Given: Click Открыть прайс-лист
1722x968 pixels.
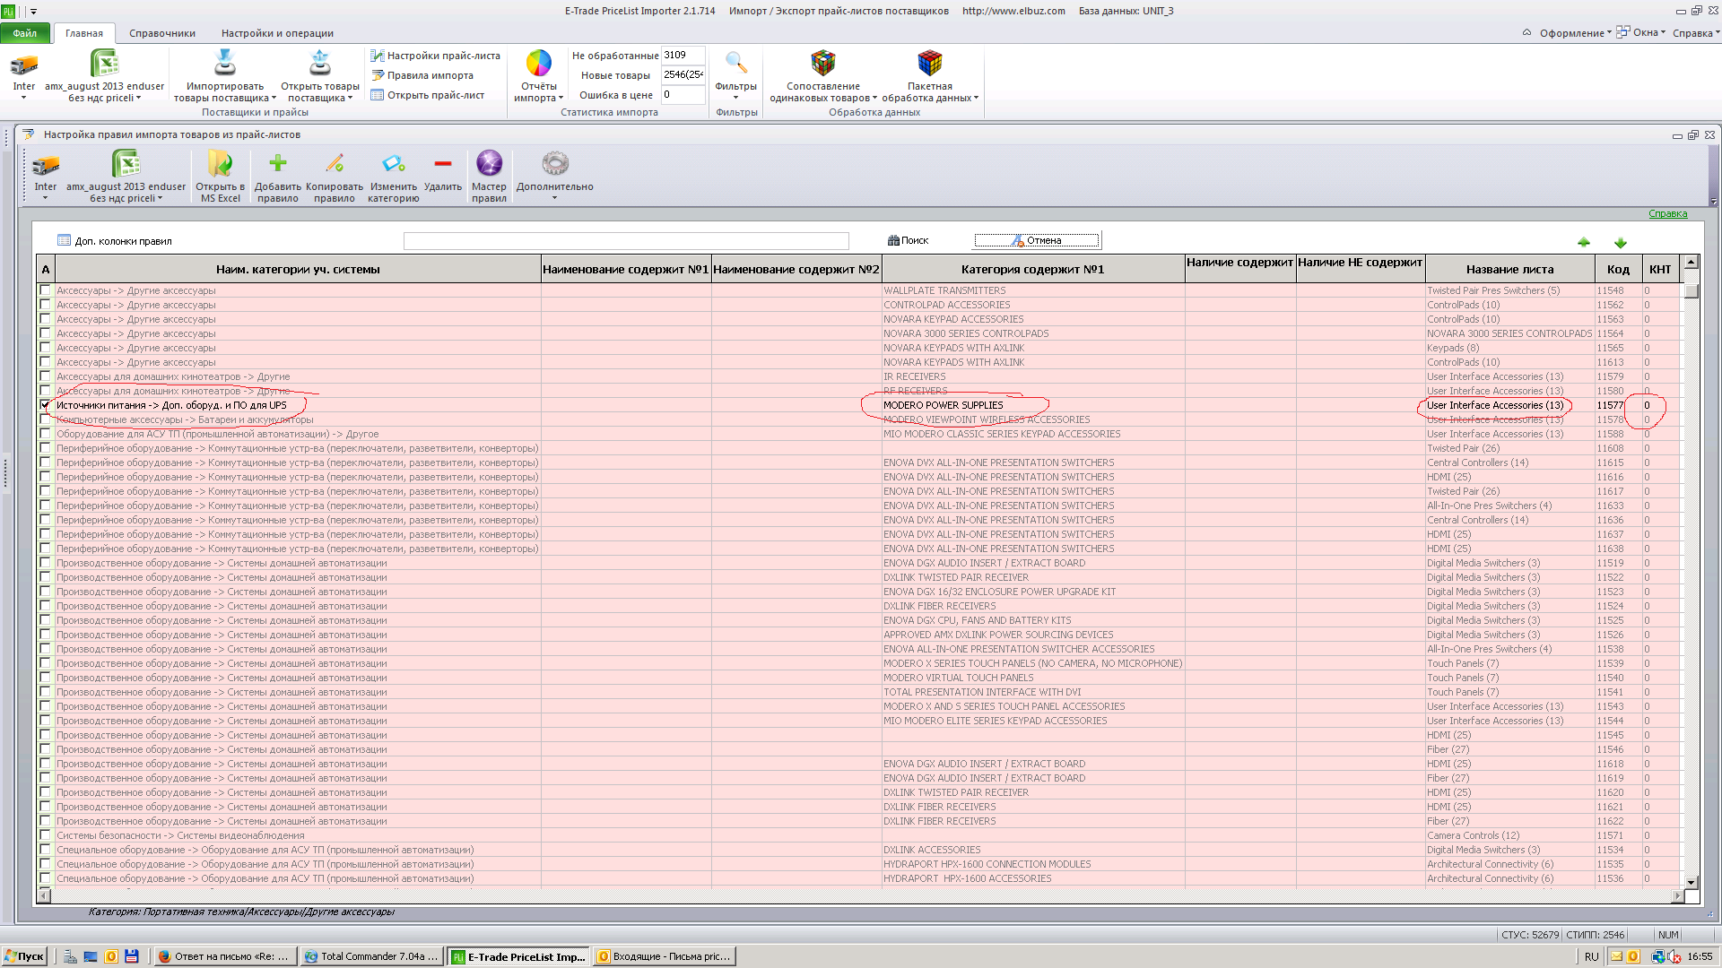Looking at the screenshot, I should click(x=427, y=95).
